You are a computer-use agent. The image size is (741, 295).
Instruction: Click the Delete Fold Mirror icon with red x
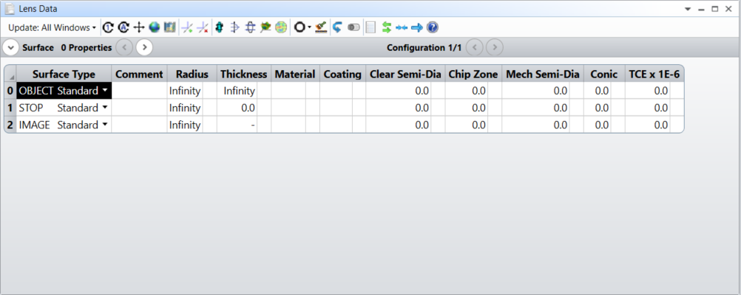pos(203,28)
